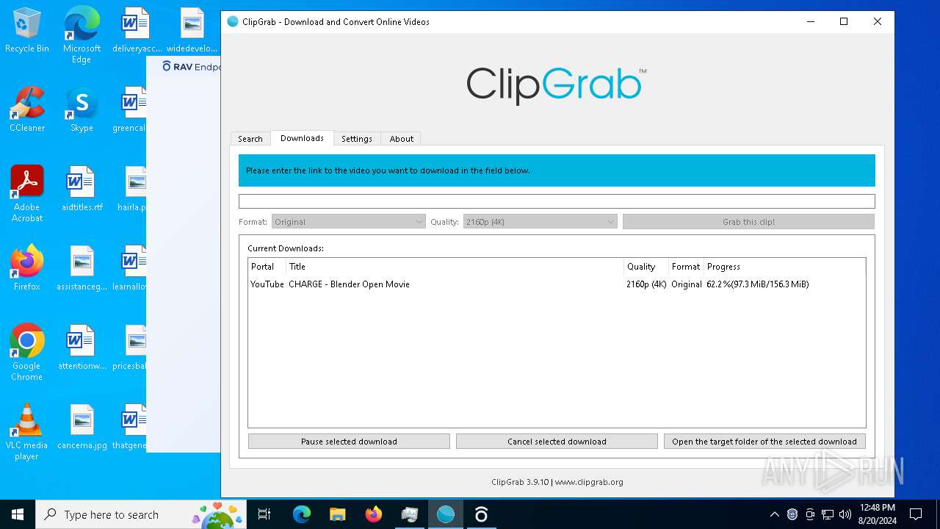Viewport: 940px width, 529px height.
Task: Launch Skype desktop shortcut
Action: click(x=82, y=109)
